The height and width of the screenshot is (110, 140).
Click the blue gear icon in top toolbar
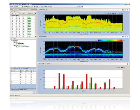tap(78, 7)
